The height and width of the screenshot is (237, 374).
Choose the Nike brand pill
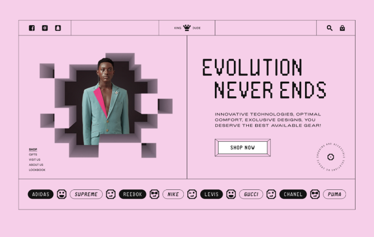coord(173,194)
